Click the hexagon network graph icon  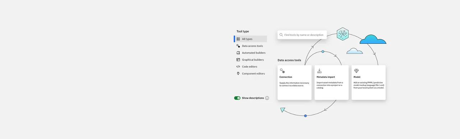[x=343, y=34]
